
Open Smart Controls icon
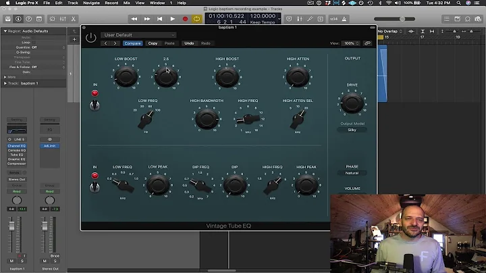[x=53, y=19]
